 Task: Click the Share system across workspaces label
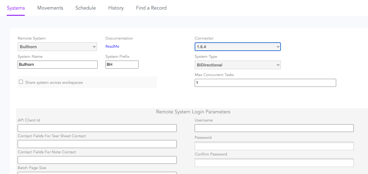[54, 83]
